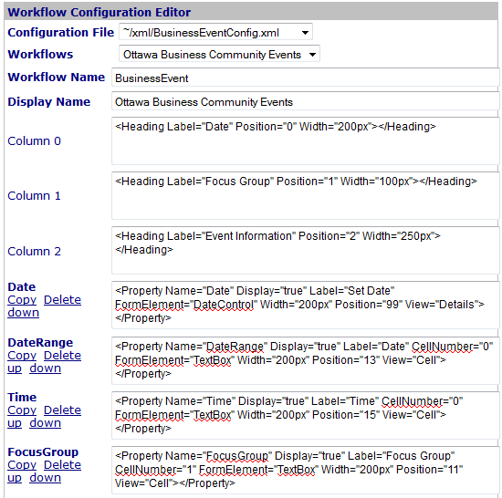Click the Configuration File label

click(61, 32)
